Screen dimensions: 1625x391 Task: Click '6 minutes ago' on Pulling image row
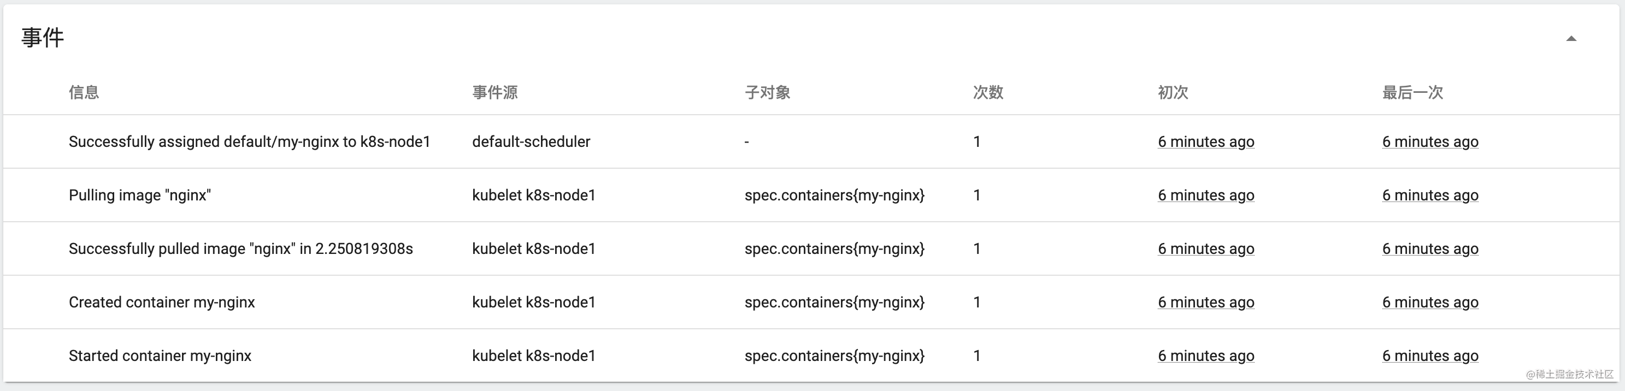click(1205, 195)
